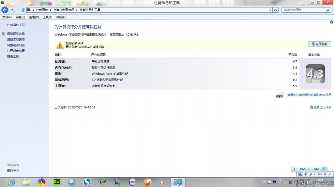Click 重新运行评估 link
This screenshot has width=334, height=187.
point(322,107)
